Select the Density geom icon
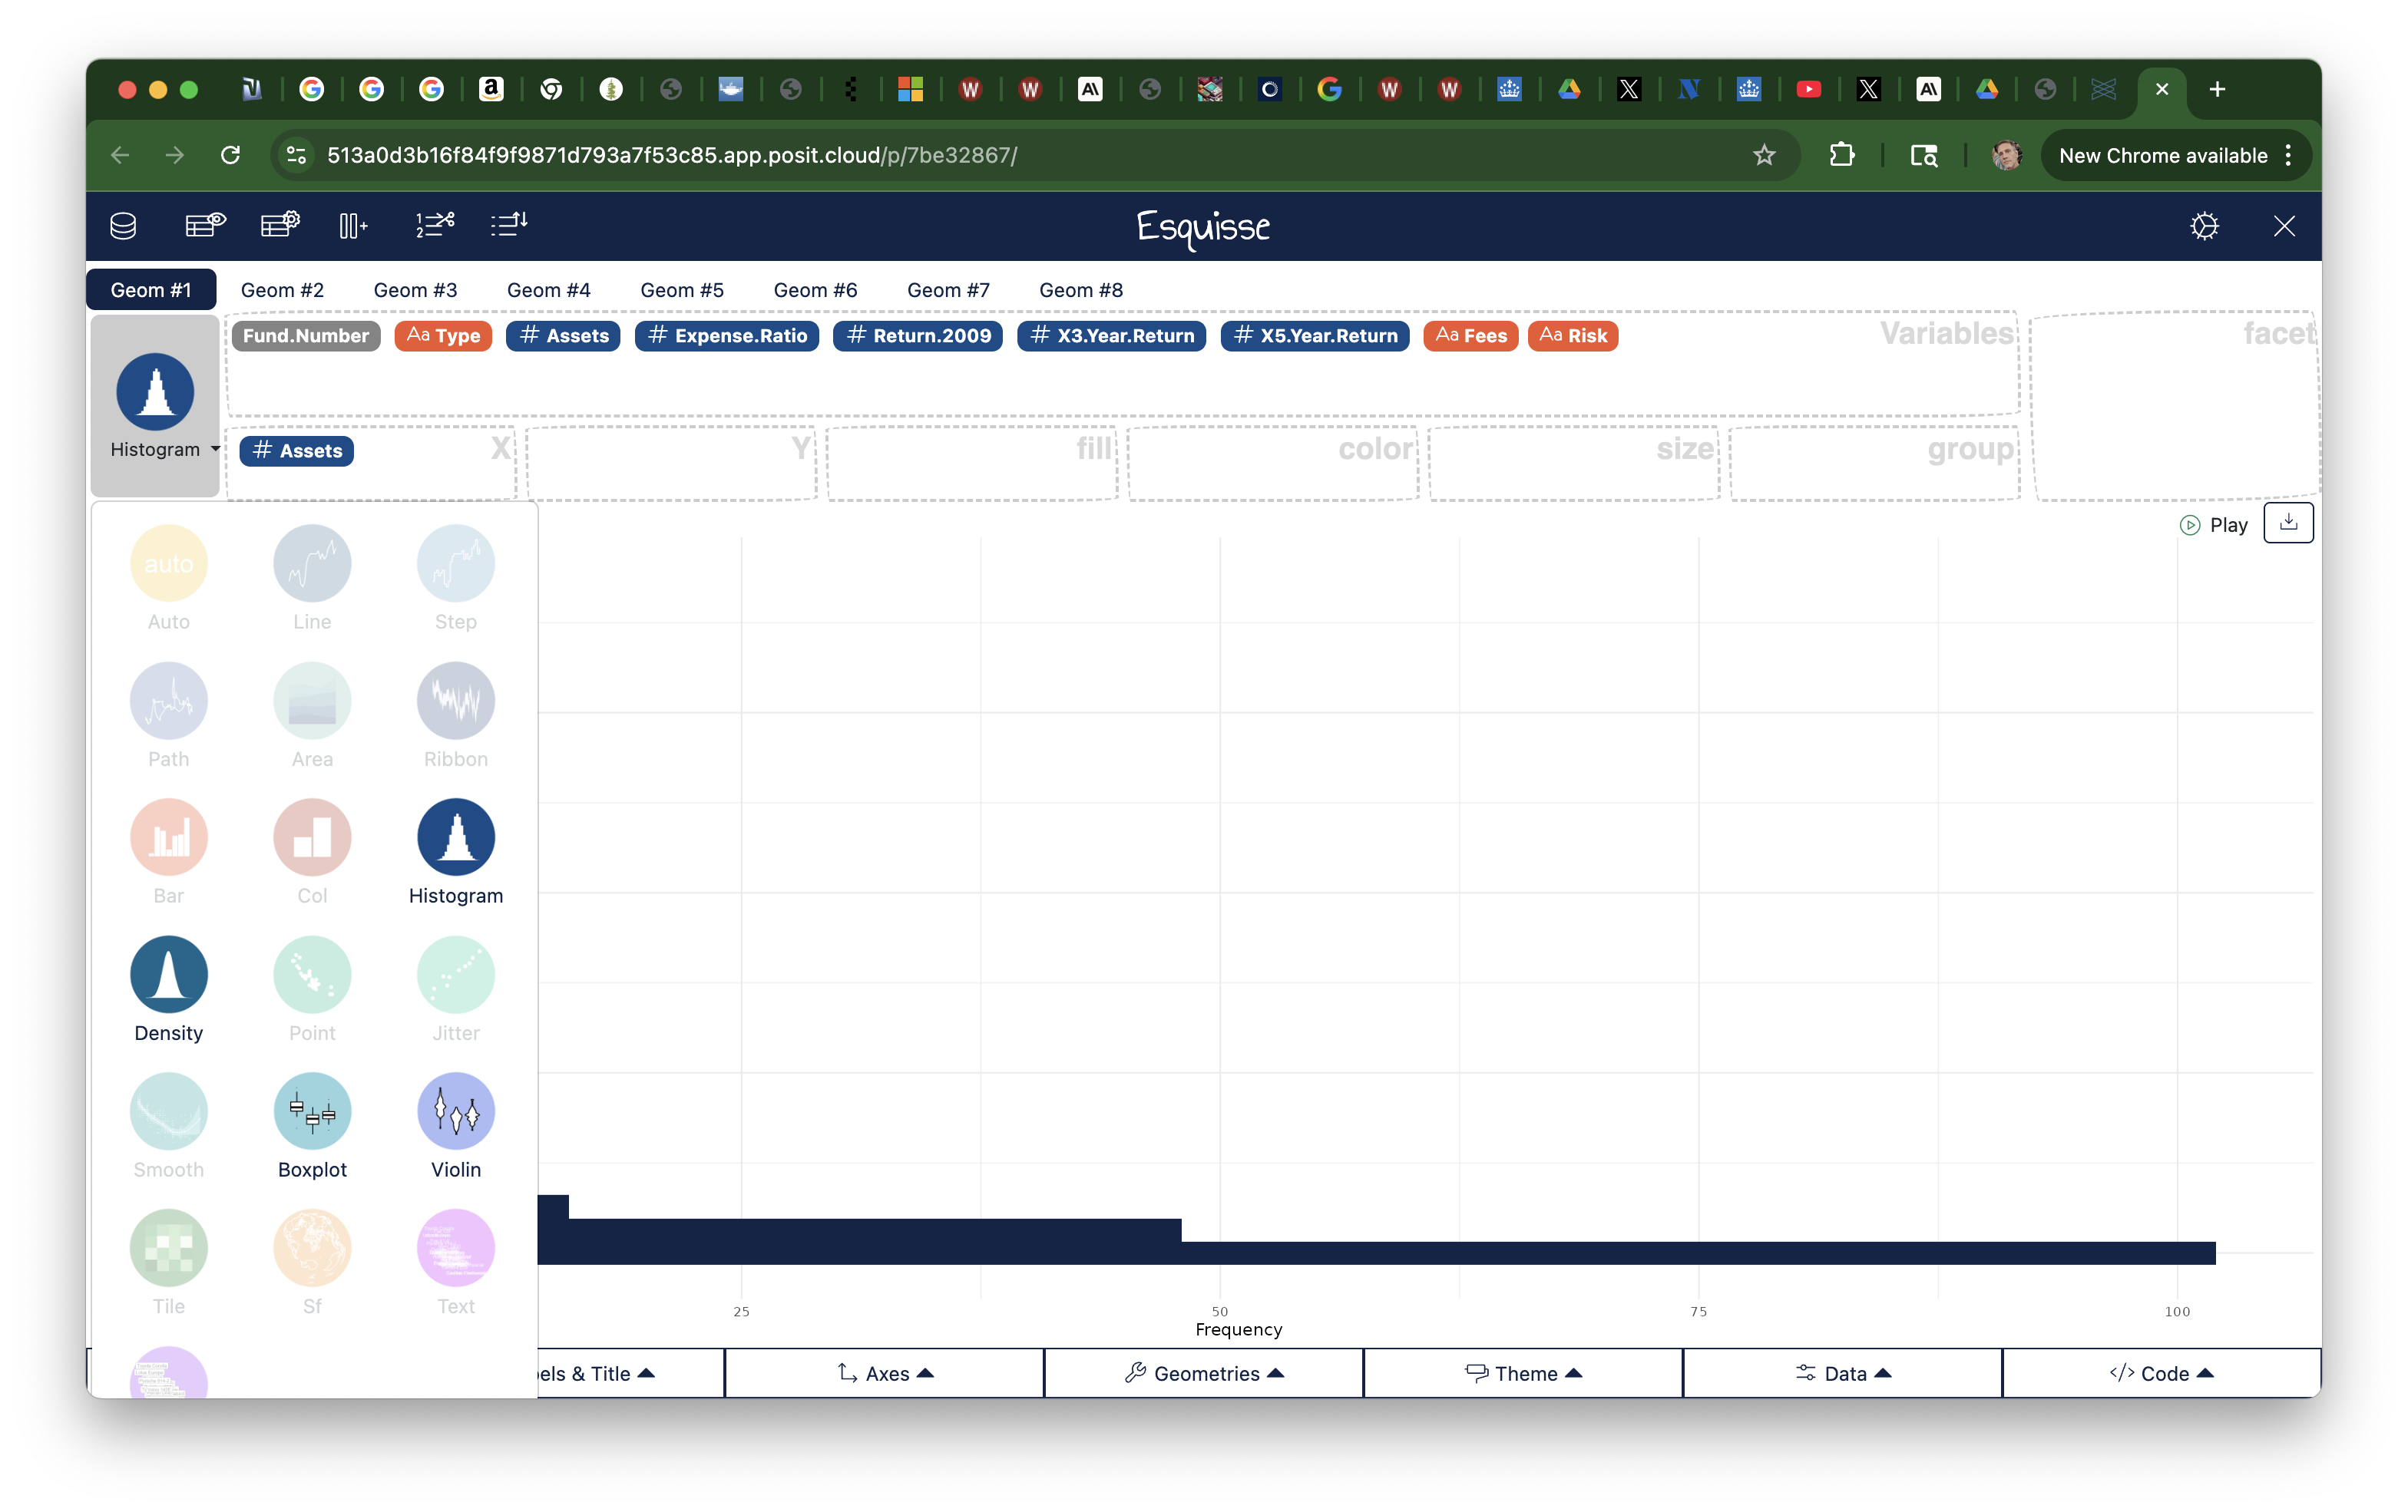The width and height of the screenshot is (2408, 1512). click(168, 974)
